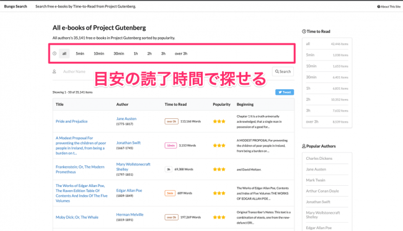Go to Bungo Search home logo

[x=15, y=6]
